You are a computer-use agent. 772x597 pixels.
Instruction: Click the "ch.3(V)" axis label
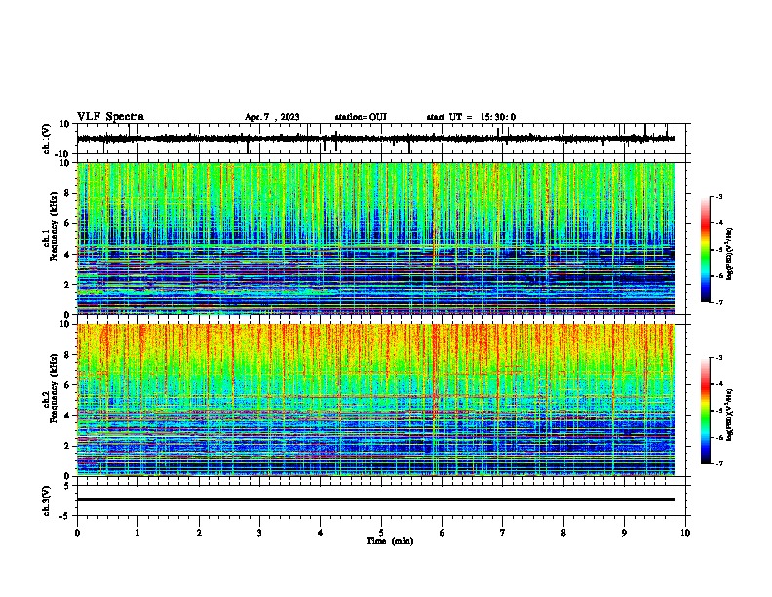pos(47,500)
